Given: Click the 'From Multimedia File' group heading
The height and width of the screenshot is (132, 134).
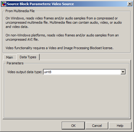Looking at the screenshot, I should tap(20, 11).
